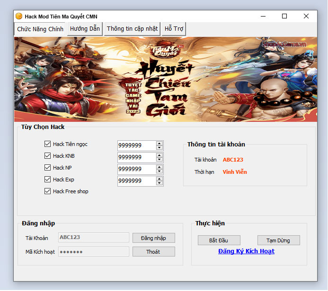This screenshot has height=291, width=328.
Task: Increase the Hack Tiên ngọc value with up arrow
Action: 160,144
